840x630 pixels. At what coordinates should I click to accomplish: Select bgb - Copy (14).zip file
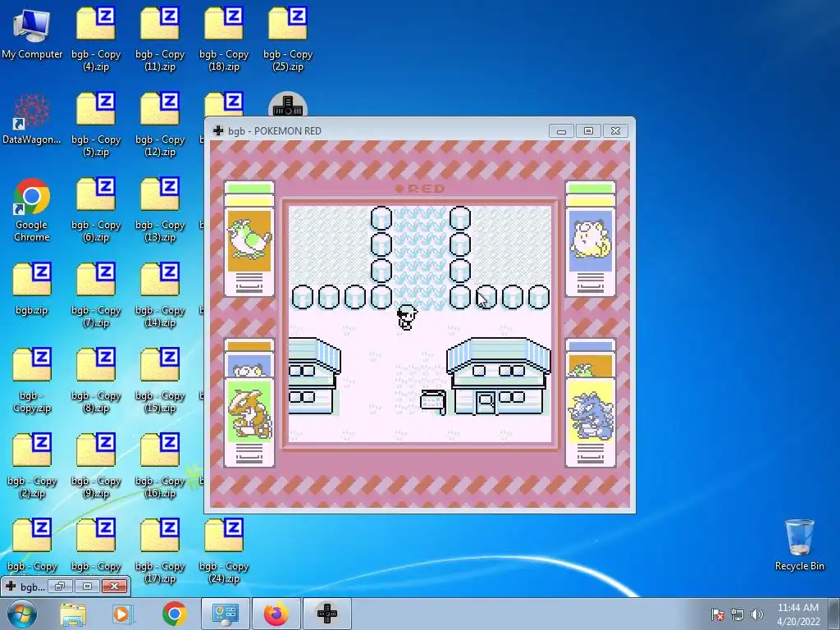click(160, 294)
